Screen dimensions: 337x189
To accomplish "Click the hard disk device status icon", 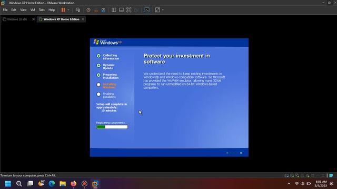I will tap(286, 175).
